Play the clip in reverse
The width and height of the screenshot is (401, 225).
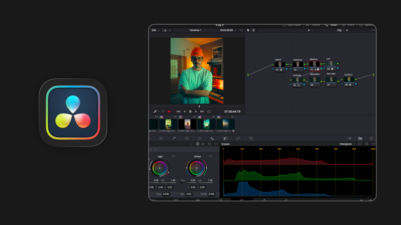[x=185, y=112]
